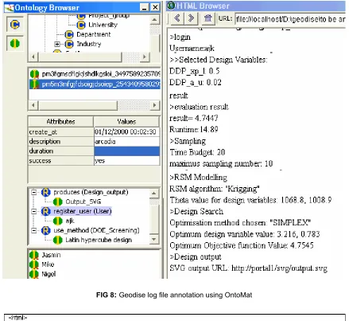349x321 pixels.
Task: Click the Industry concept icon
Action: (69, 44)
